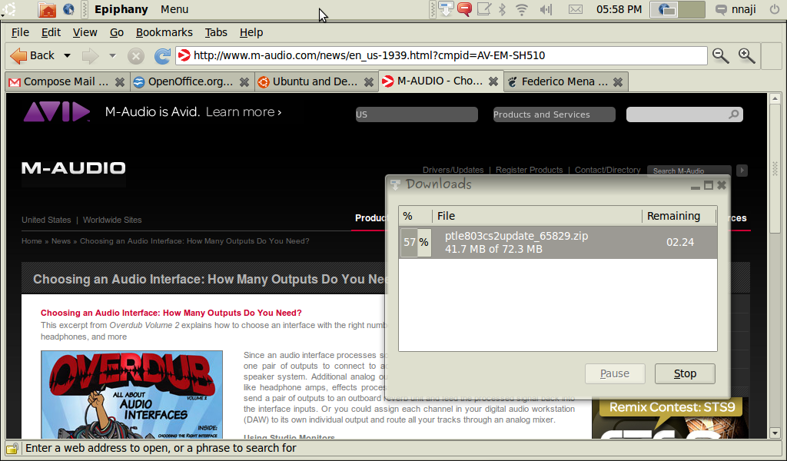
Task: Open the Edit menu
Action: coord(51,32)
